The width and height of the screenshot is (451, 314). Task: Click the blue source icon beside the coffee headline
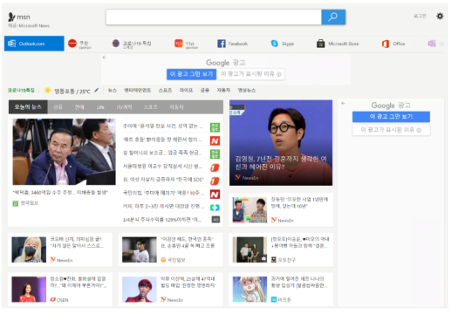[215, 208]
